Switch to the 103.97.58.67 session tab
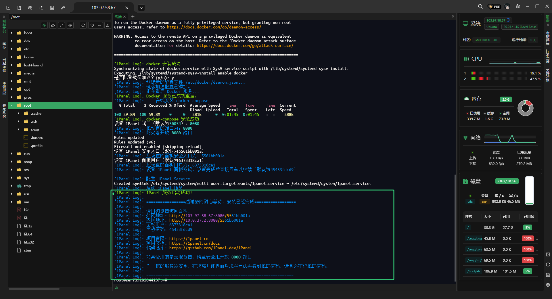The image size is (552, 299). [x=103, y=8]
